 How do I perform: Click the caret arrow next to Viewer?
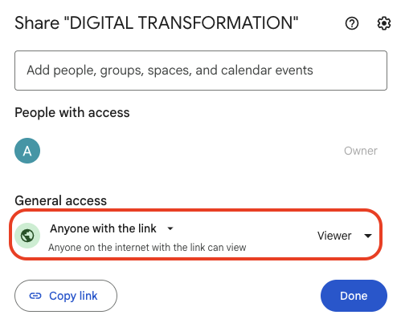[368, 236]
